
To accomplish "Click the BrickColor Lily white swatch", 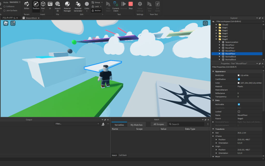I will [x=238, y=75].
